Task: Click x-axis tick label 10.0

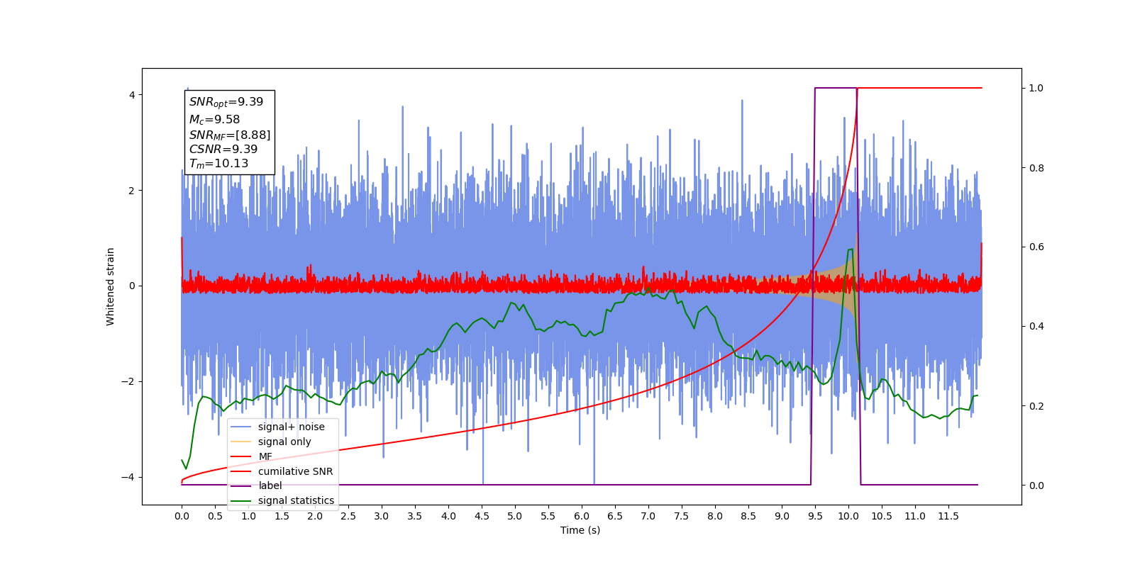Action: pos(848,516)
